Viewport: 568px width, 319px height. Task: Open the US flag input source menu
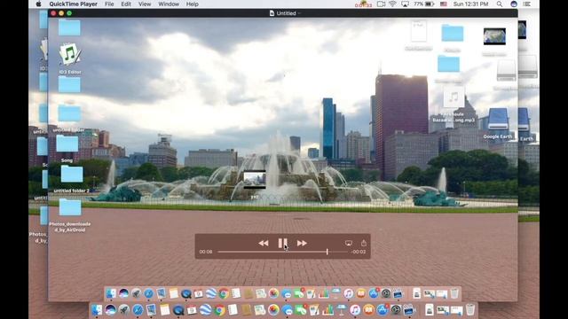click(x=444, y=4)
